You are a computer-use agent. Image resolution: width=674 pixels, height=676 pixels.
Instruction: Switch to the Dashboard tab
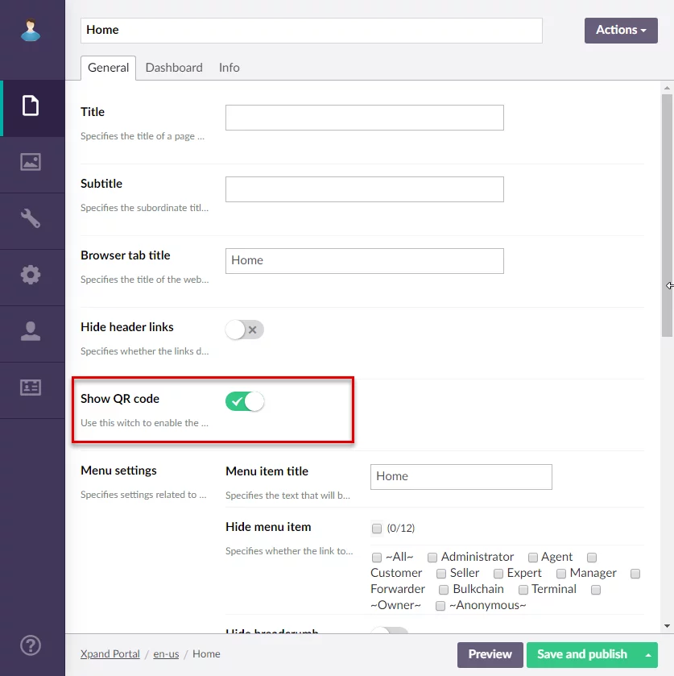tap(174, 68)
